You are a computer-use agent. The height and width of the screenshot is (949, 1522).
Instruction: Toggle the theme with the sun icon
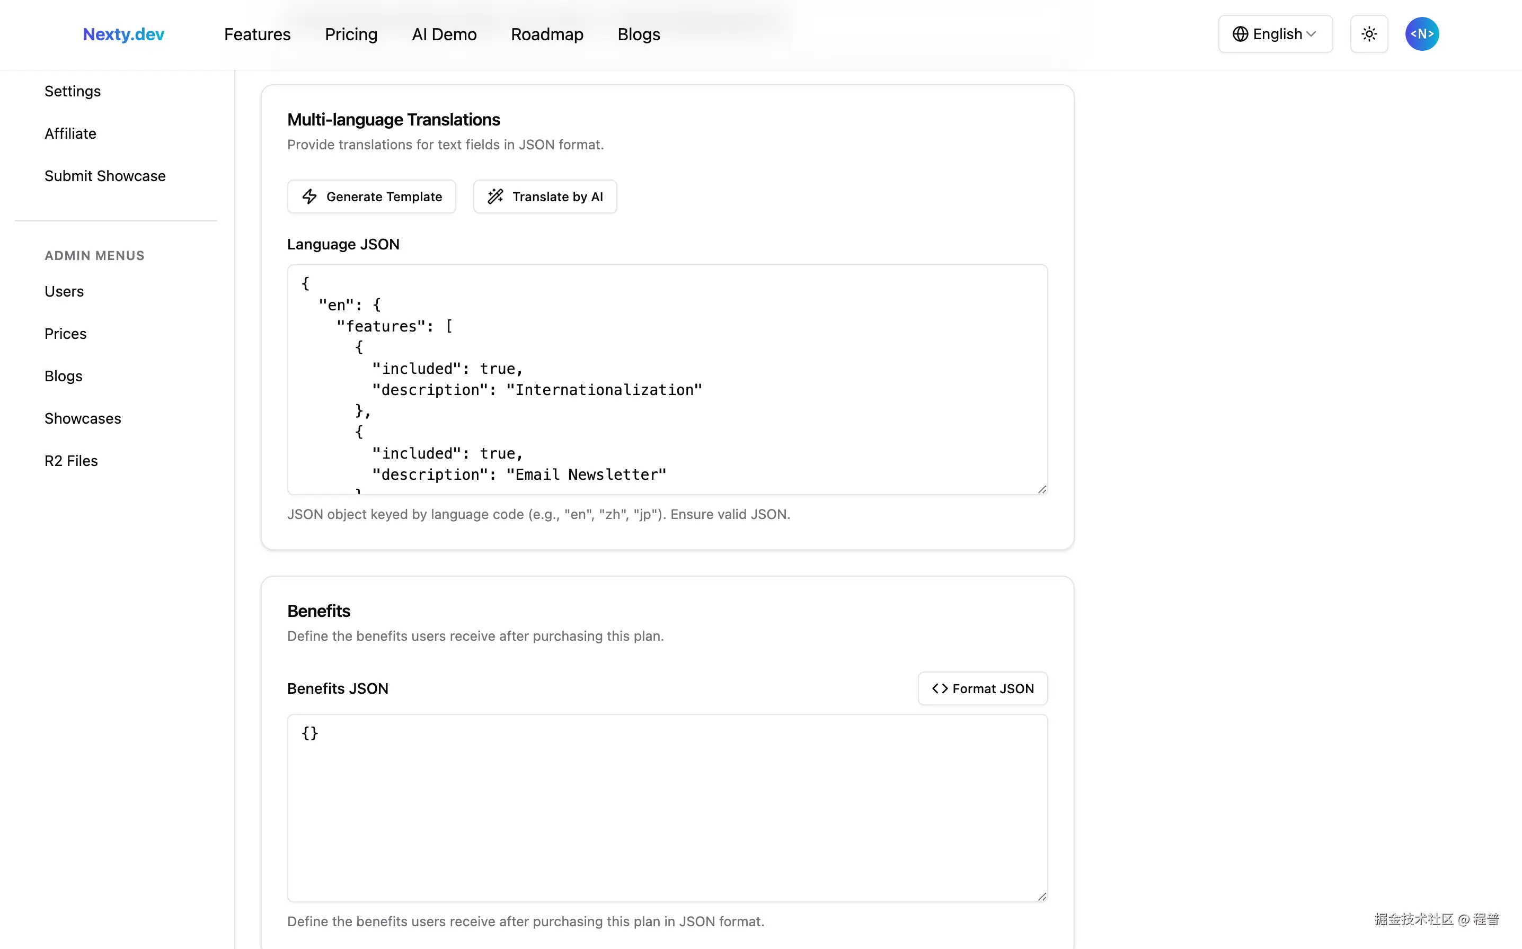tap(1369, 34)
